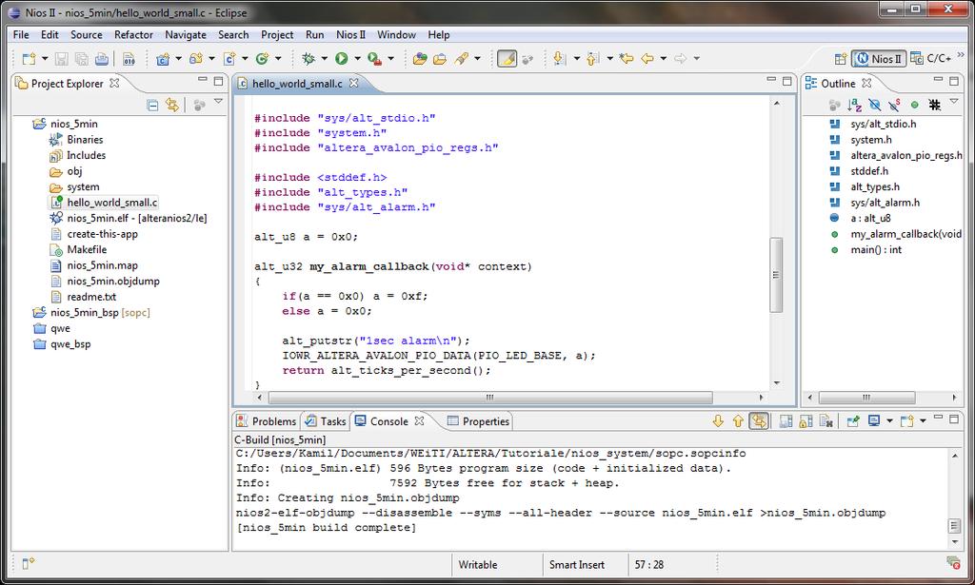Switch to the Nios II perspective
The image size is (975, 585).
tap(879, 58)
